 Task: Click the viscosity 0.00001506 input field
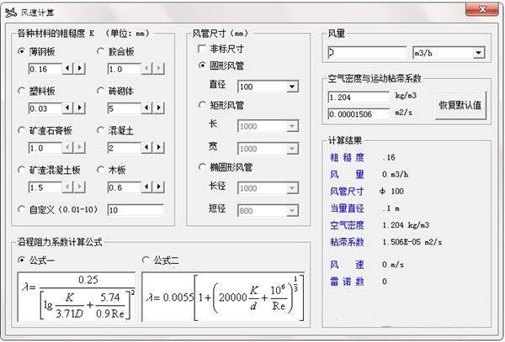(359, 113)
